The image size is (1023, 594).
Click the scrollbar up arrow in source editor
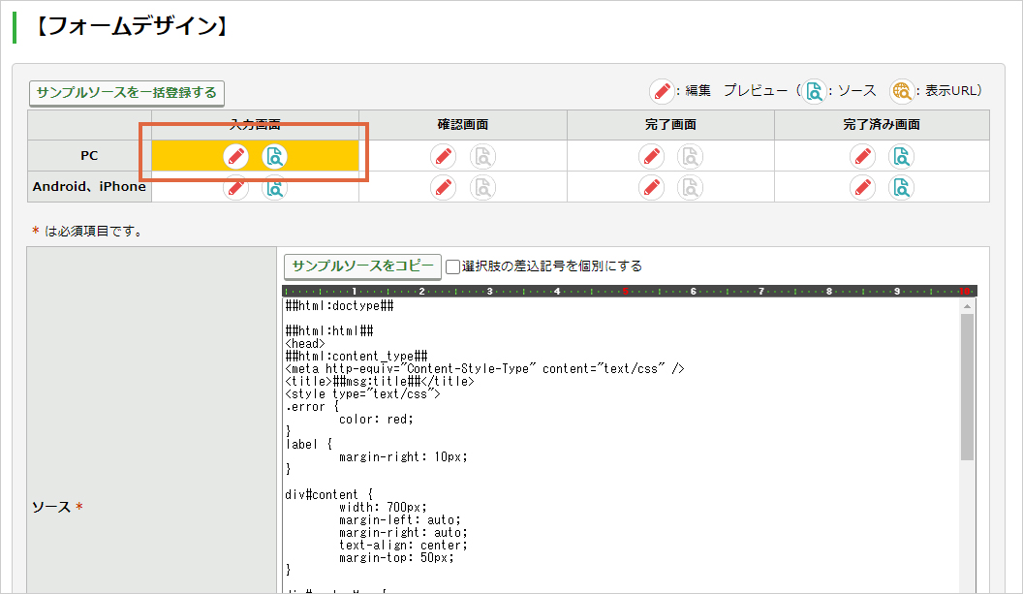pyautogui.click(x=967, y=305)
